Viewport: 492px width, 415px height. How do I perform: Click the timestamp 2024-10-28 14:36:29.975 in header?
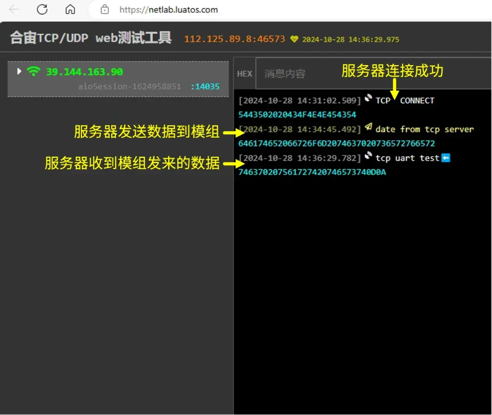click(x=350, y=40)
